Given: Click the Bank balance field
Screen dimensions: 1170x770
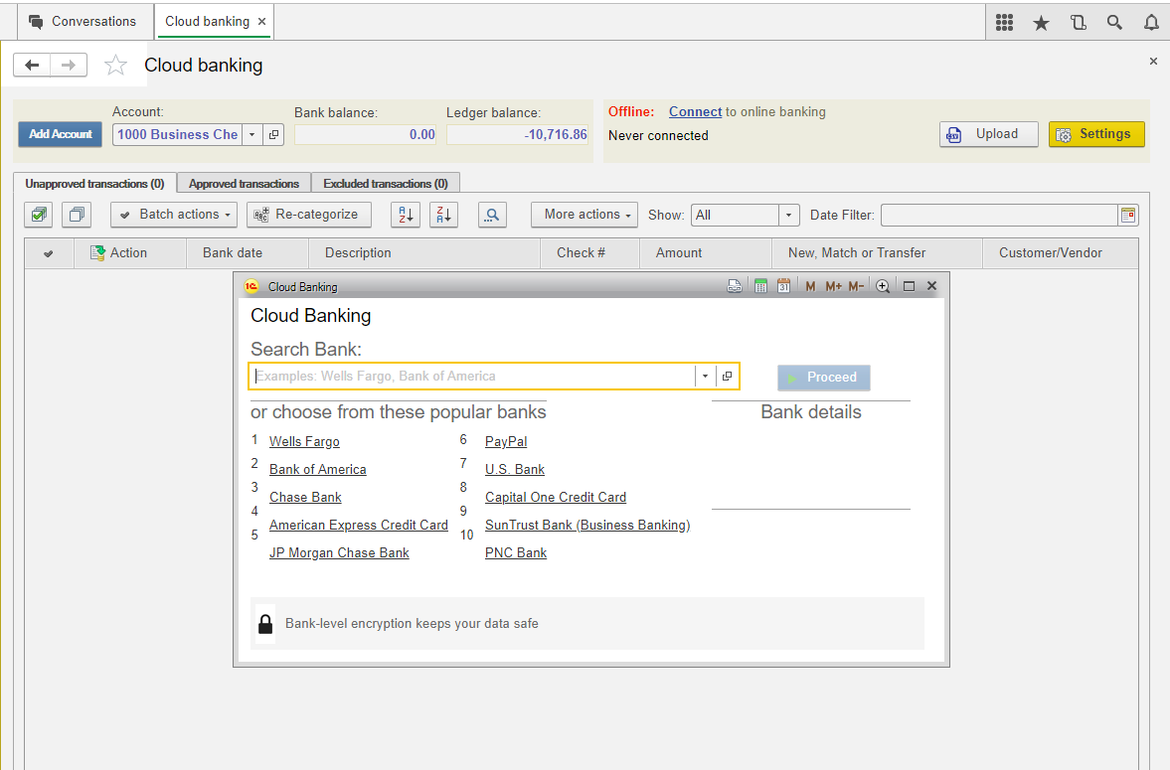Looking at the screenshot, I should [366, 134].
